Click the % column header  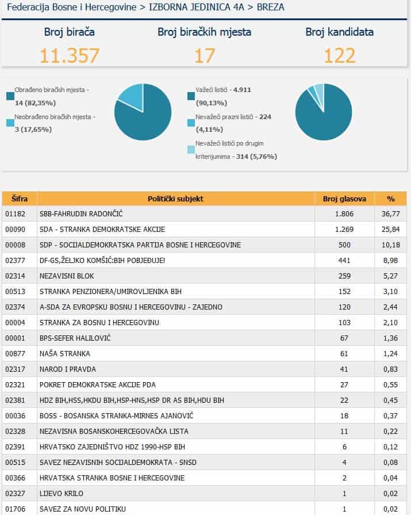tap(390, 199)
